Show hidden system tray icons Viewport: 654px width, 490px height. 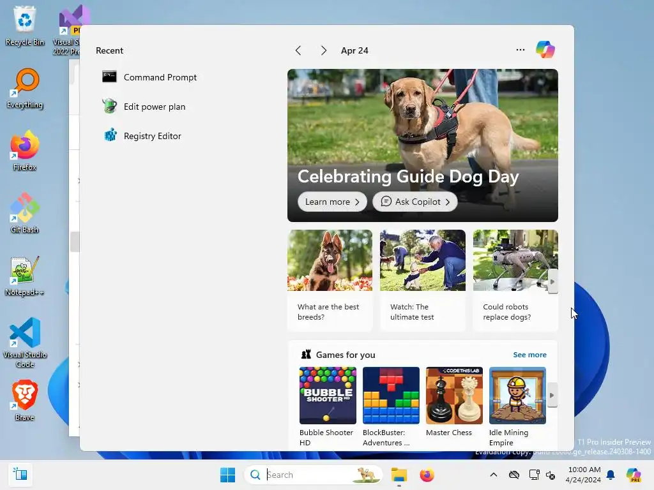click(x=494, y=475)
